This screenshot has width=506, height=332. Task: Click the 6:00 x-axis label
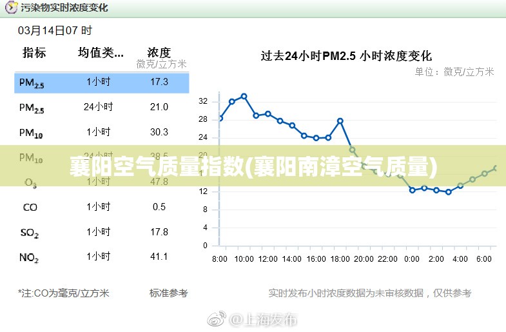[484, 259]
